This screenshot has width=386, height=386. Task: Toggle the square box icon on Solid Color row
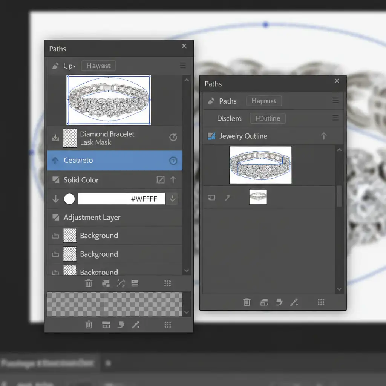point(160,180)
